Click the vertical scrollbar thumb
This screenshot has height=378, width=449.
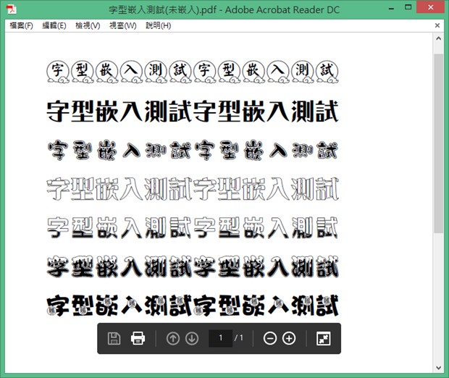(x=438, y=143)
